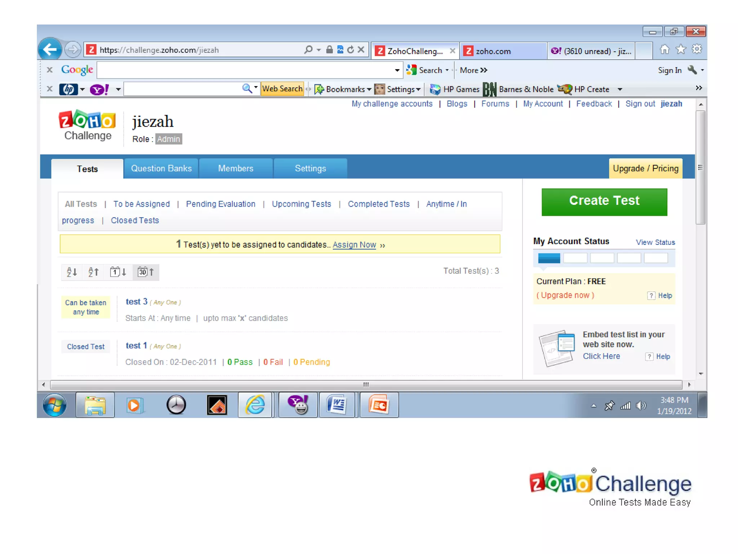Screen dimensions: 738x554
Task: Click the sort Z to A descending icon
Action: point(93,272)
